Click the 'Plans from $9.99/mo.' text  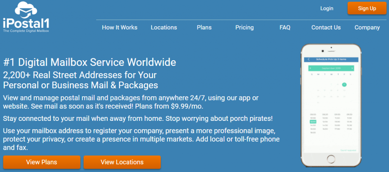(x=168, y=106)
